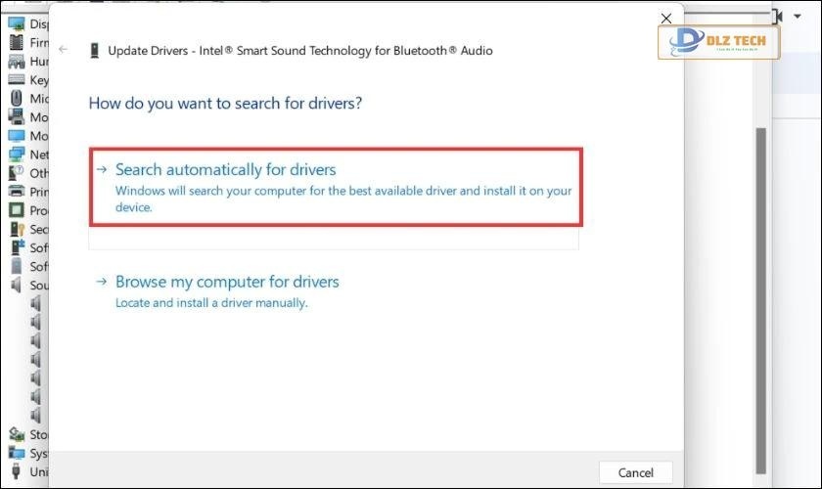Close the Update Drivers dialog
The width and height of the screenshot is (822, 489).
pyautogui.click(x=666, y=19)
